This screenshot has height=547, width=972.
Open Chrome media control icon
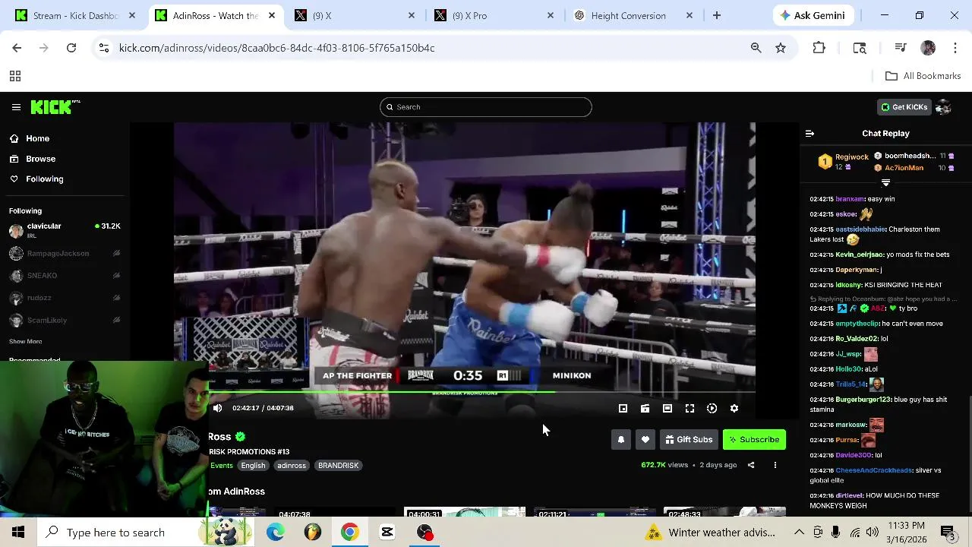(901, 48)
